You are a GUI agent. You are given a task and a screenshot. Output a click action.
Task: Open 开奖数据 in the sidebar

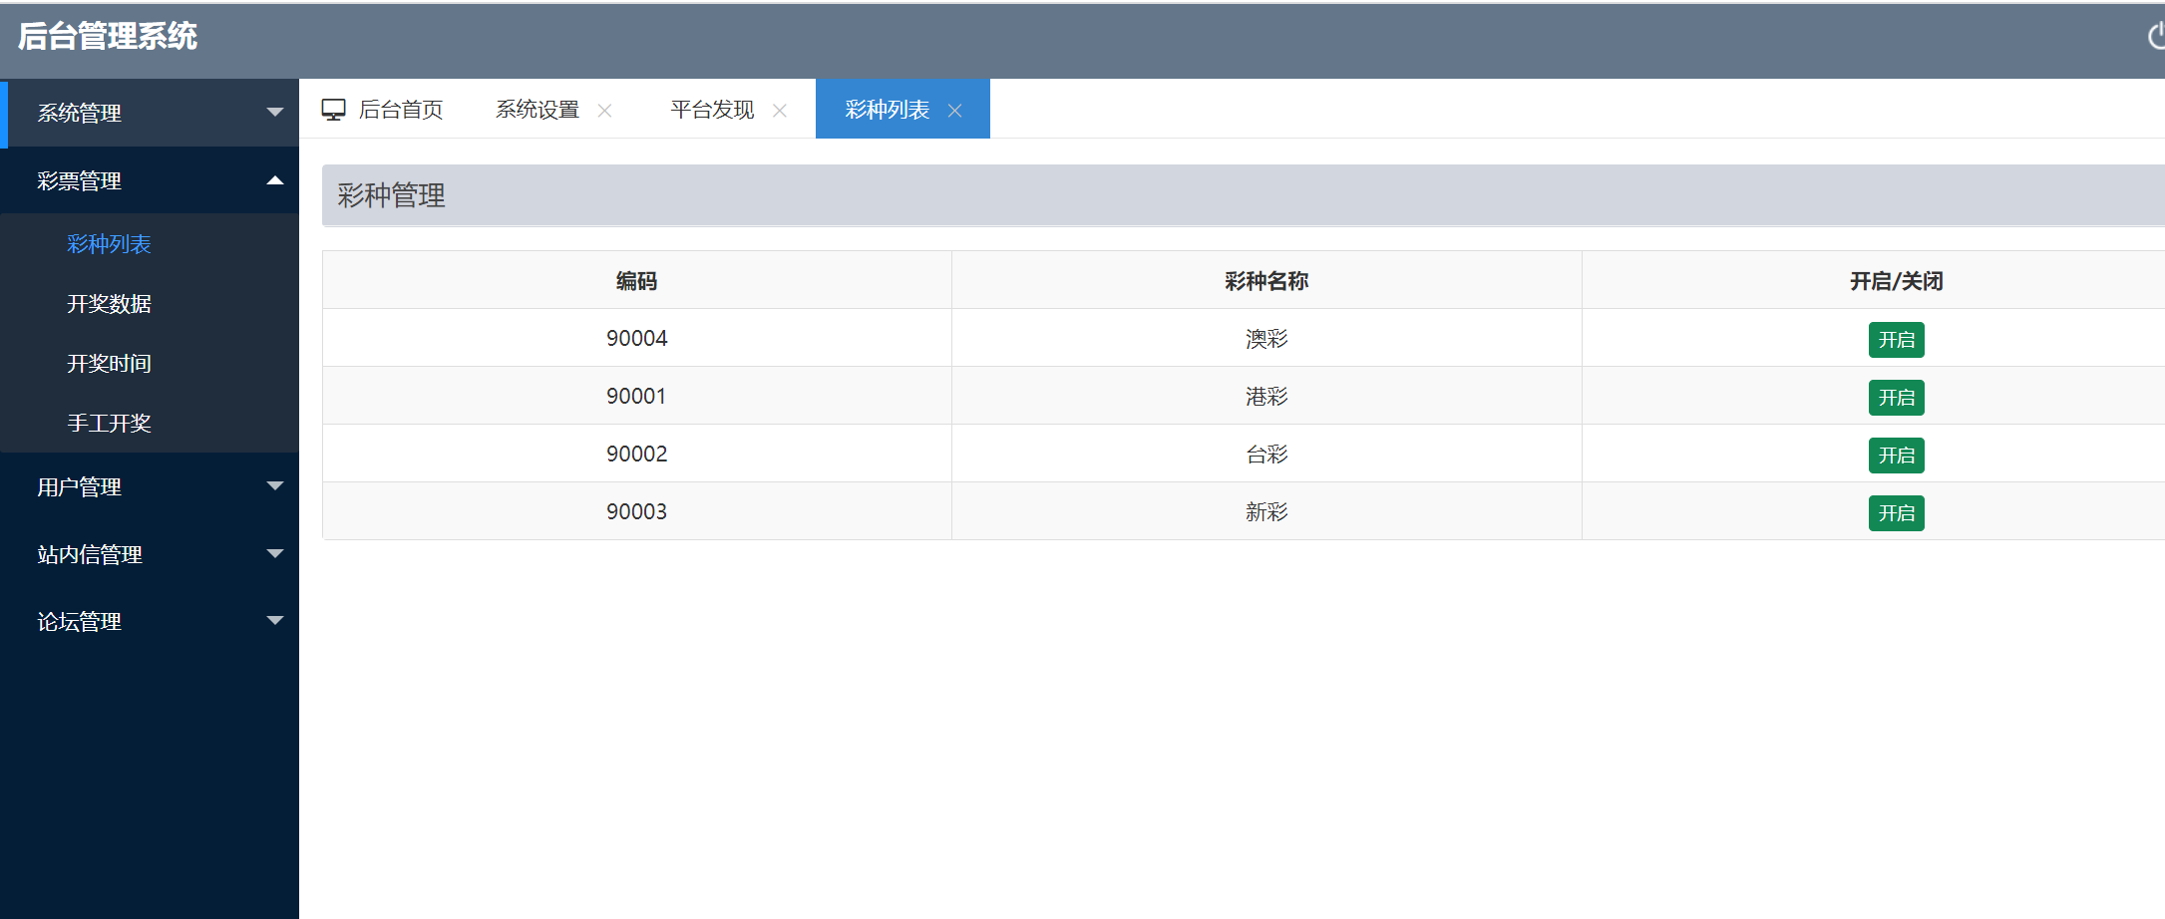pyautogui.click(x=109, y=304)
